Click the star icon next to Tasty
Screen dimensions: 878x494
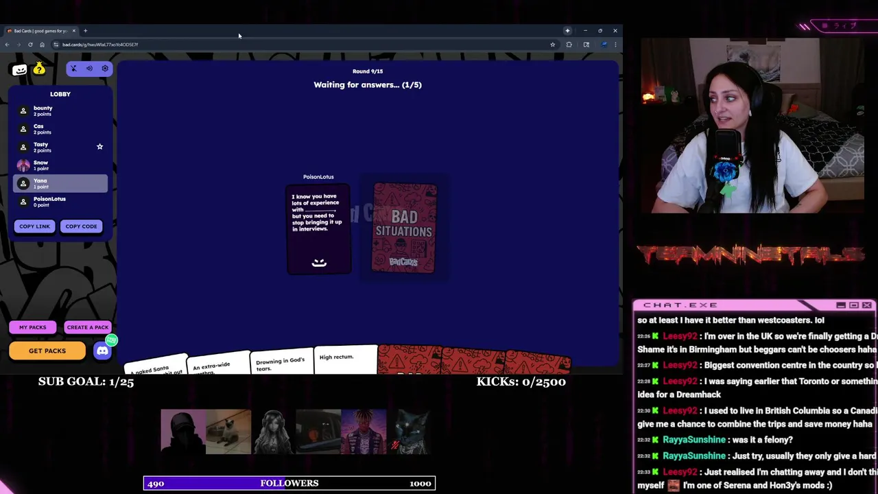pos(99,147)
